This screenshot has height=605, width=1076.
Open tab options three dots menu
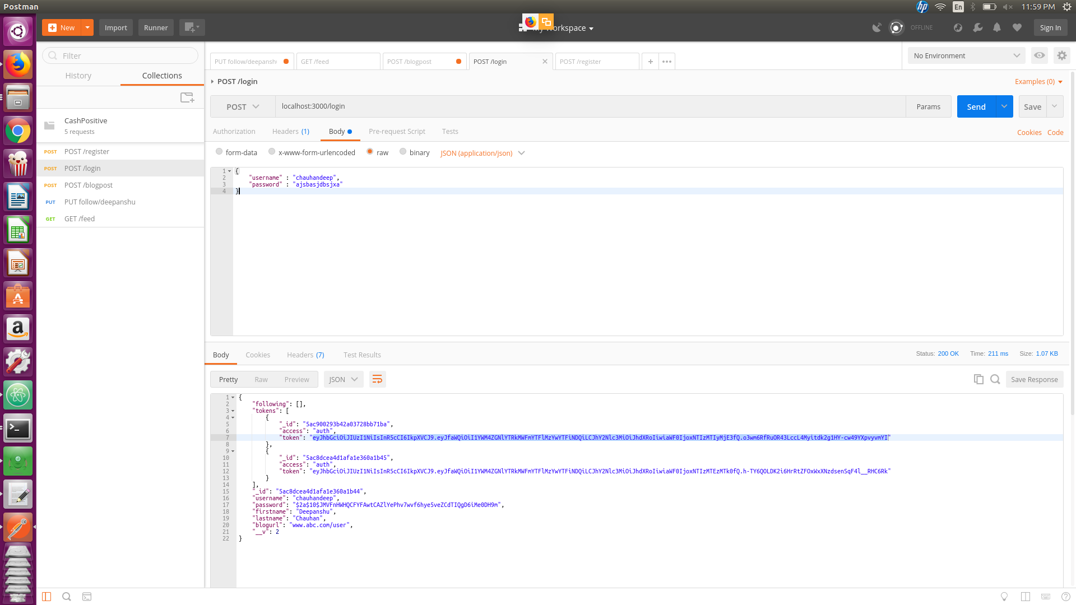[x=667, y=62]
